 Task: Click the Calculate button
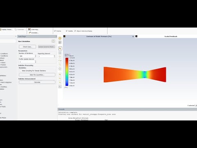tap(37, 82)
